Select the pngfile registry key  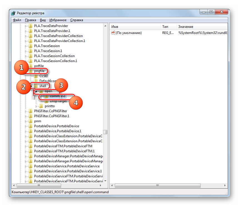(39, 71)
